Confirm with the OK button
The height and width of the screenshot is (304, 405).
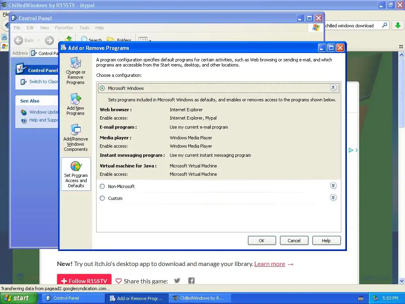[x=262, y=240]
